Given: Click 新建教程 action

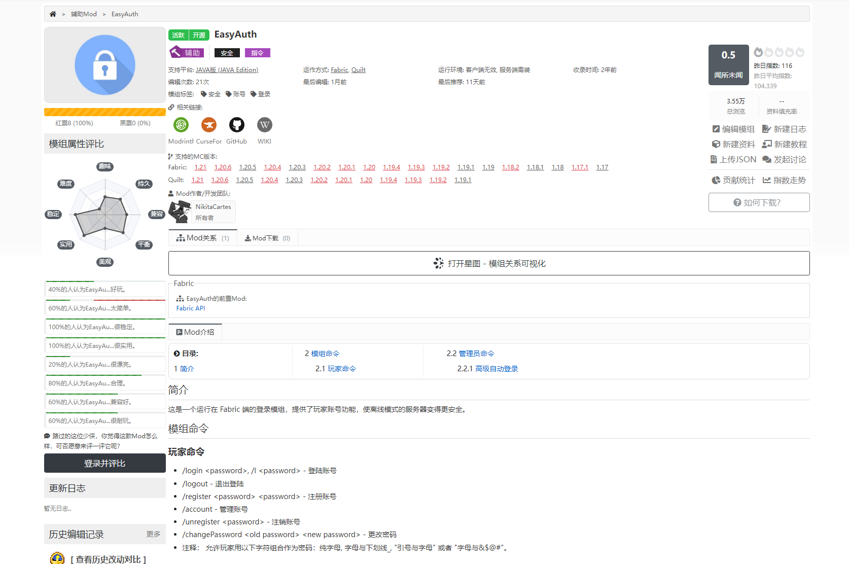Looking at the screenshot, I should point(784,145).
